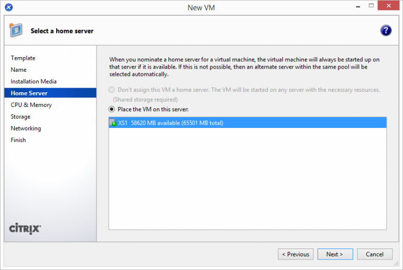Click the < Previous button
403x270 pixels.
295,254
